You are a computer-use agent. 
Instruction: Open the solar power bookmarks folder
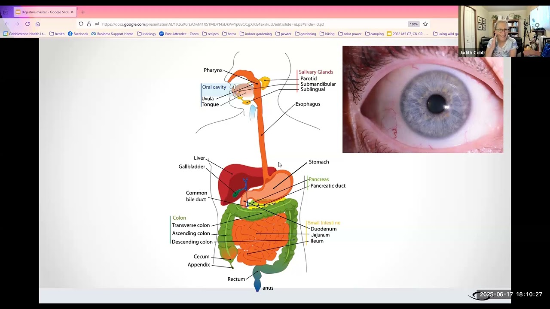click(x=350, y=34)
